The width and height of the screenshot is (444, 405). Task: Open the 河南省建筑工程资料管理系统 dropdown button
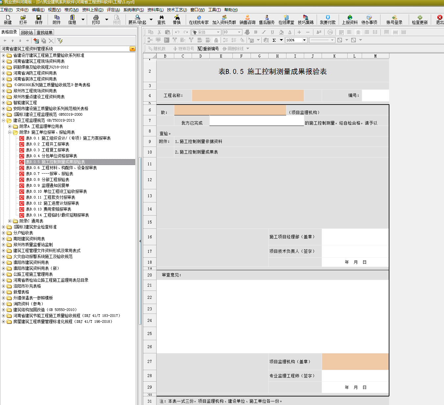pos(133,49)
